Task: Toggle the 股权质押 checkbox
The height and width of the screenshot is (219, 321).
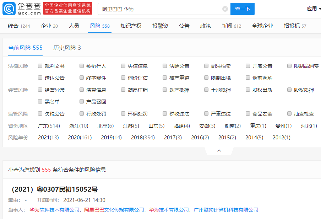Action: (x=290, y=90)
